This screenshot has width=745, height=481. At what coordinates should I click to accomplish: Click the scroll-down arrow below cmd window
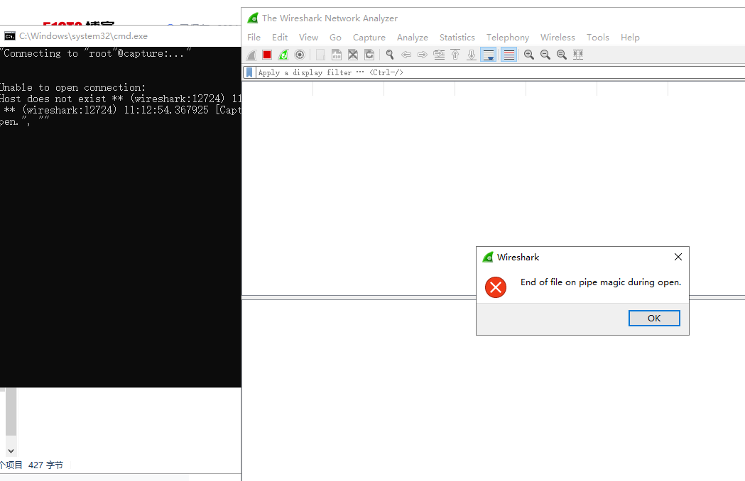[x=11, y=450]
